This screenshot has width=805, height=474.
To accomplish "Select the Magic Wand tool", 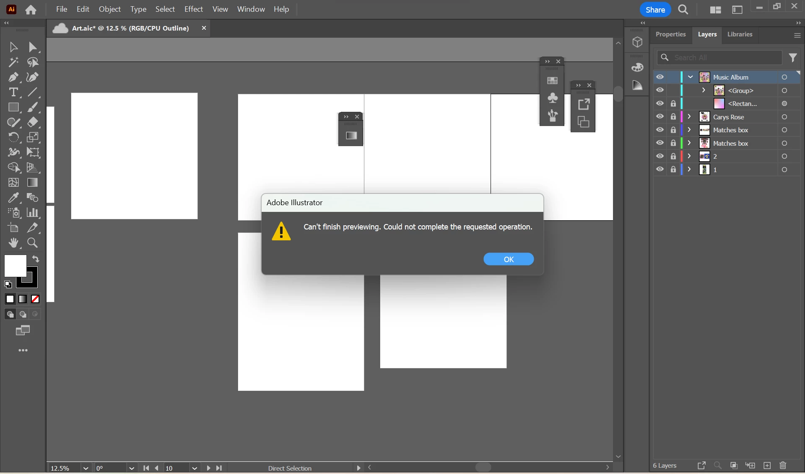I will point(13,62).
